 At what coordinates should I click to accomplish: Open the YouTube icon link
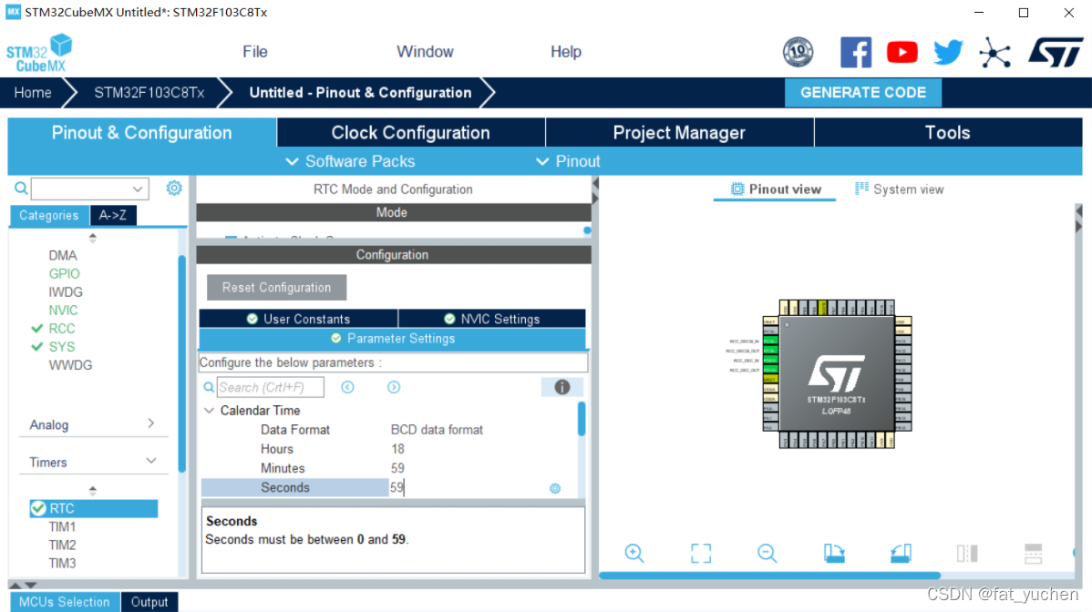[x=901, y=52]
